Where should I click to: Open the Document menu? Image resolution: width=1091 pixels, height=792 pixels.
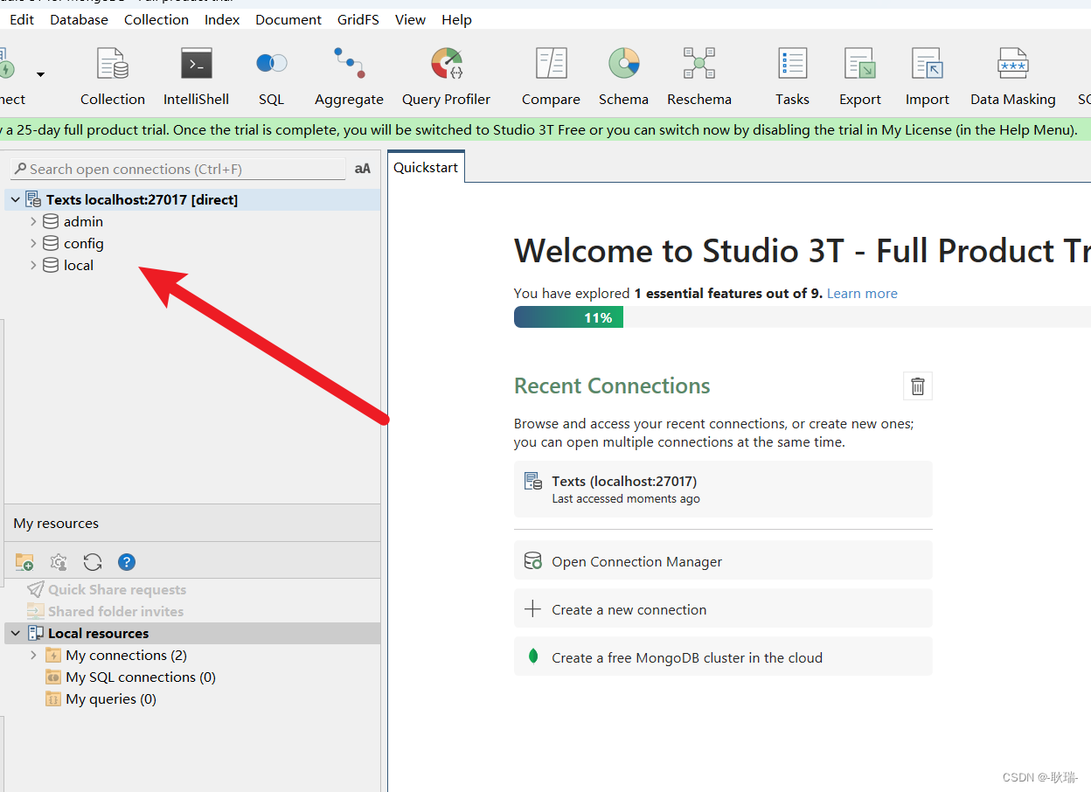(288, 19)
